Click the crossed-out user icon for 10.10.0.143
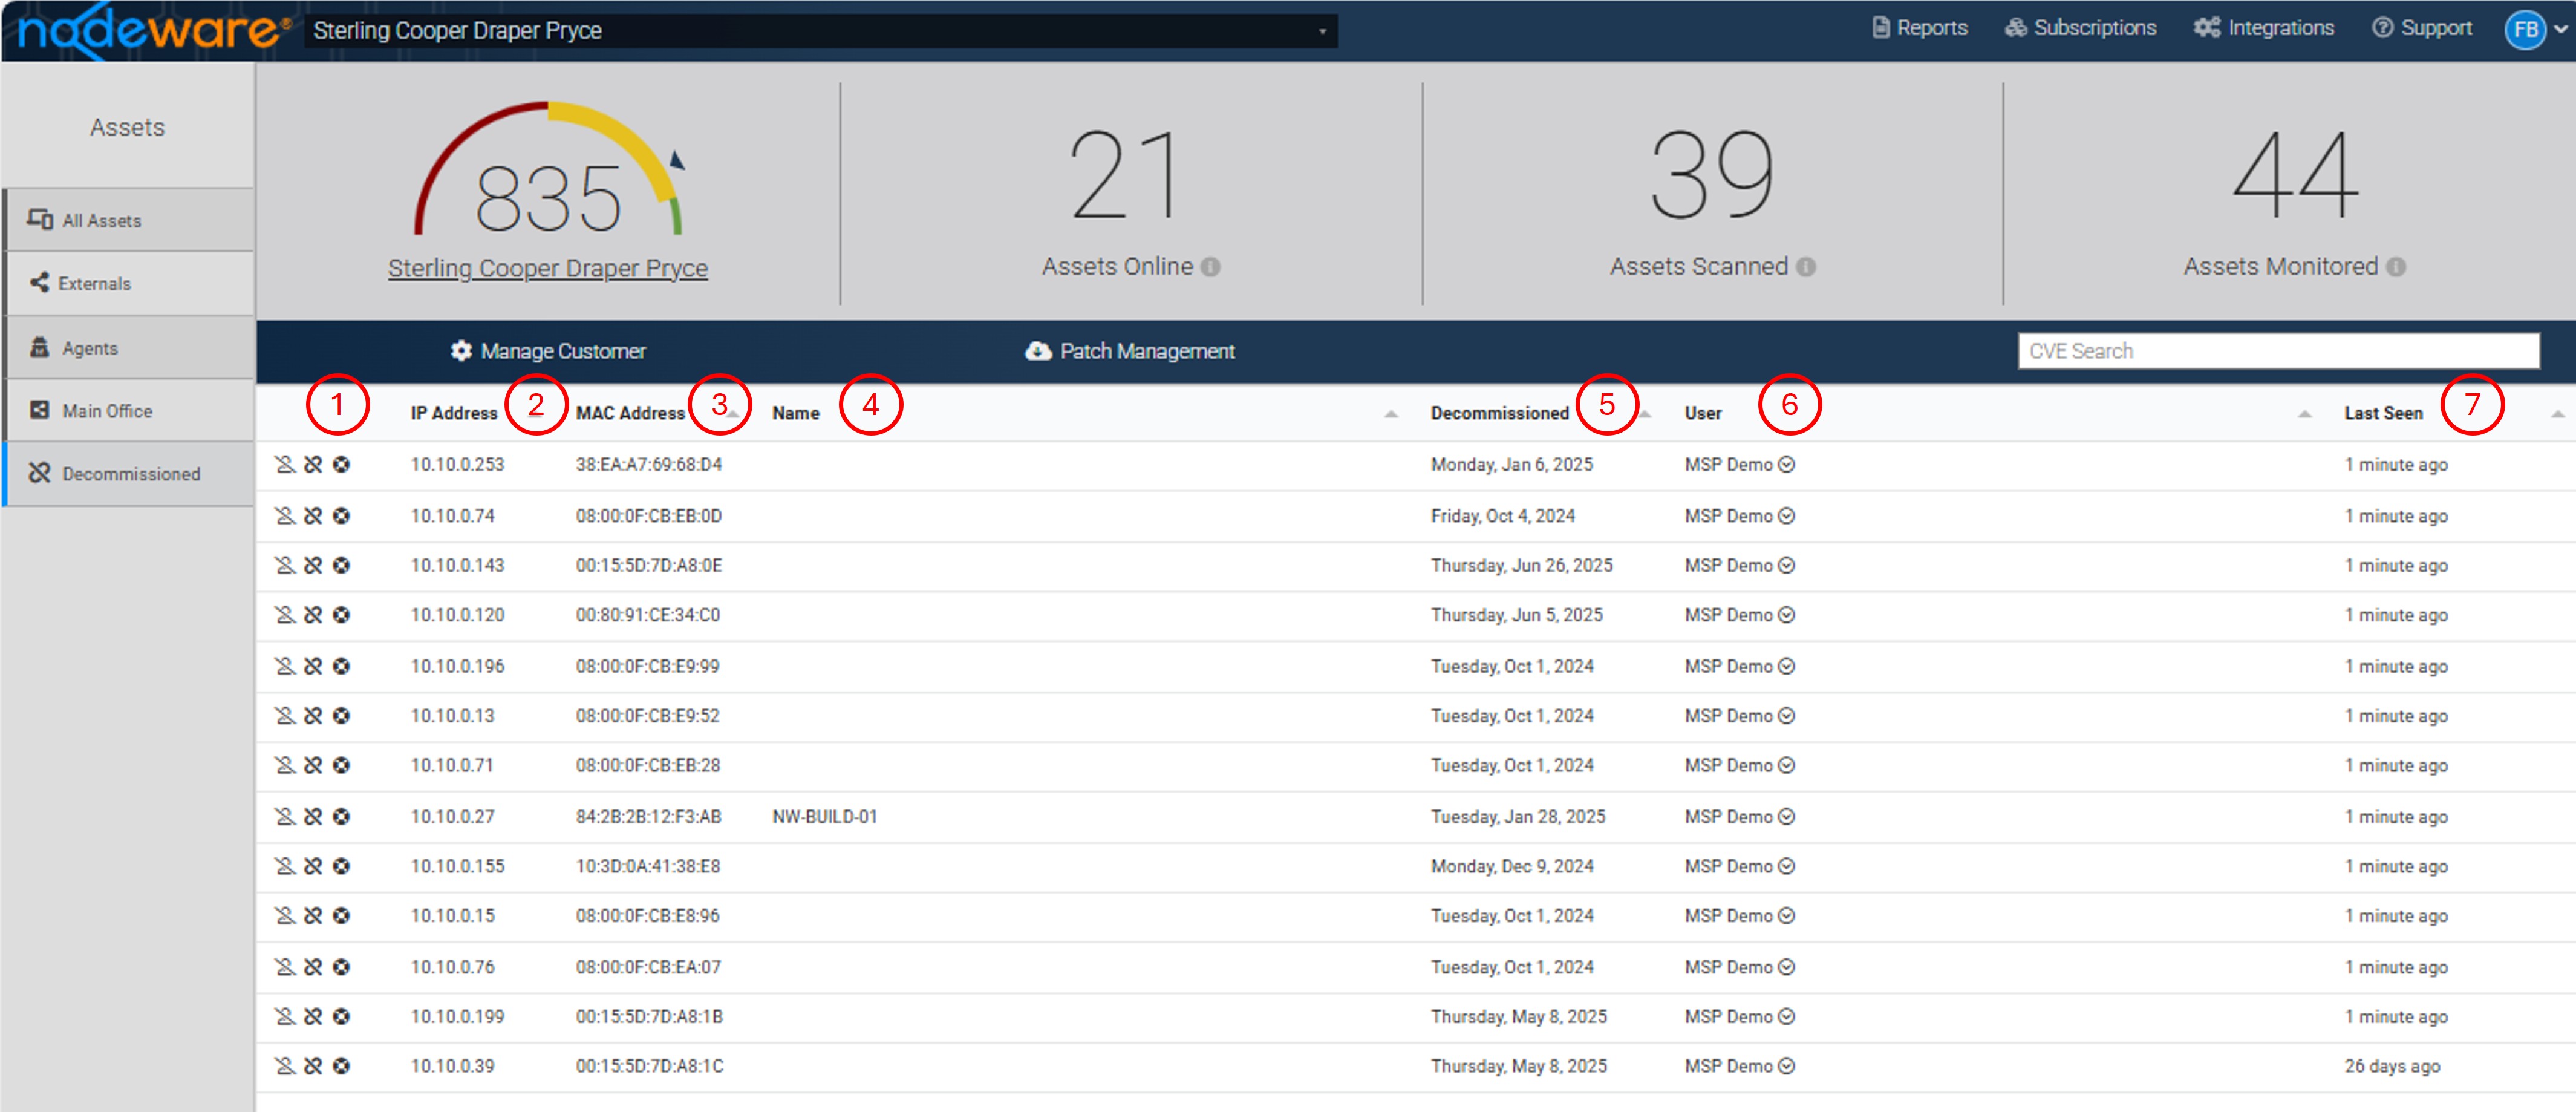Screen dimensions: 2576x1112 (x=285, y=566)
